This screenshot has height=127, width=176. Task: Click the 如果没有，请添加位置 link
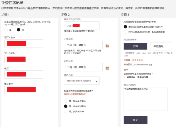pos(138,77)
